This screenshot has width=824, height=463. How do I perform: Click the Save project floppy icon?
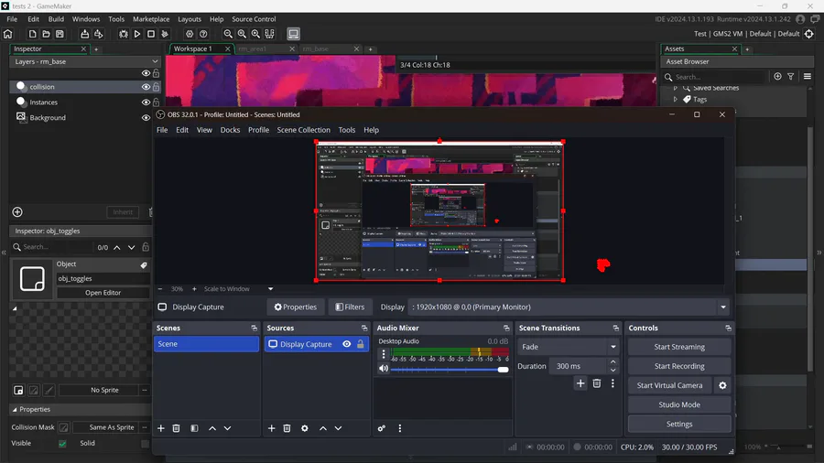[59, 34]
